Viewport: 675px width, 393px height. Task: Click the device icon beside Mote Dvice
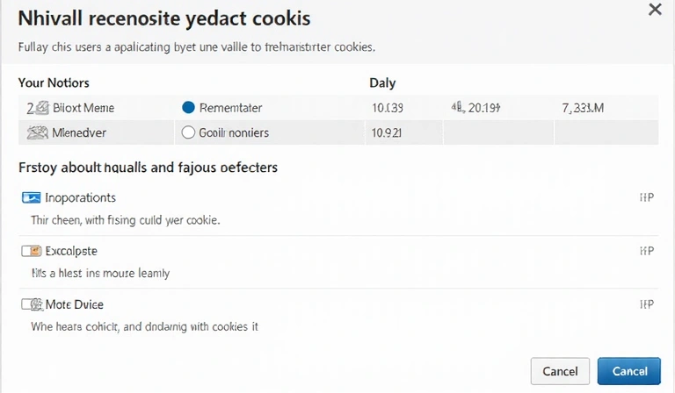[32, 304]
